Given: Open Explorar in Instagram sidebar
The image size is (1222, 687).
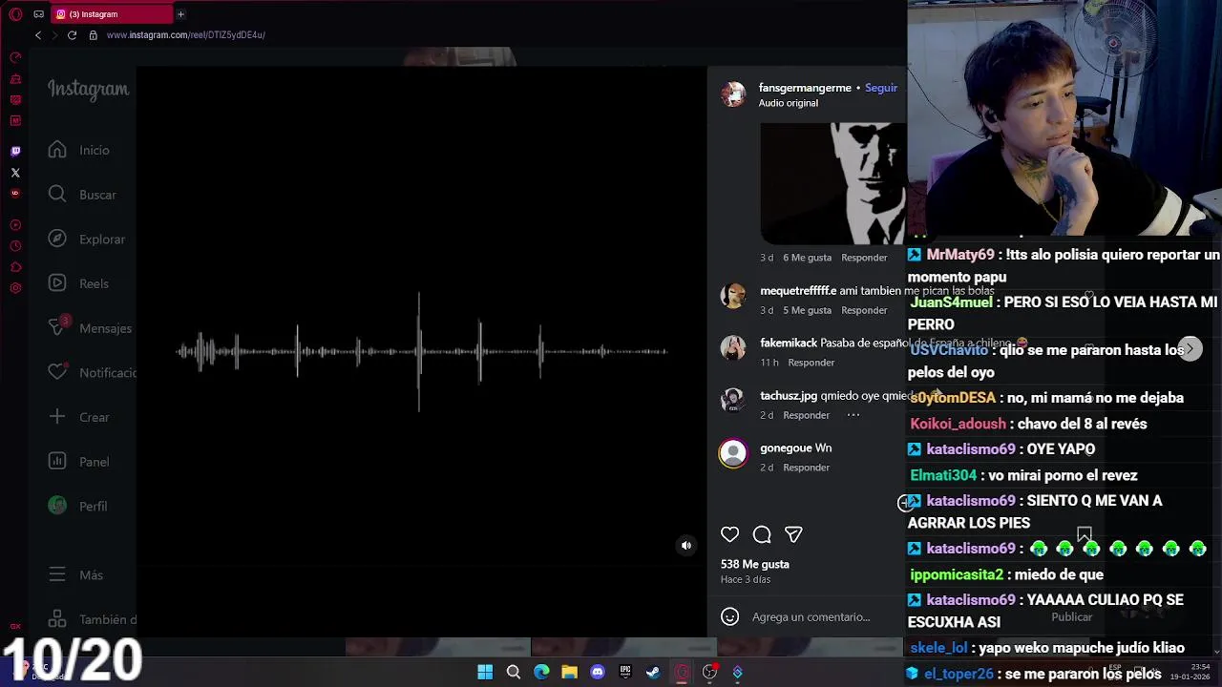Looking at the screenshot, I should [x=88, y=239].
